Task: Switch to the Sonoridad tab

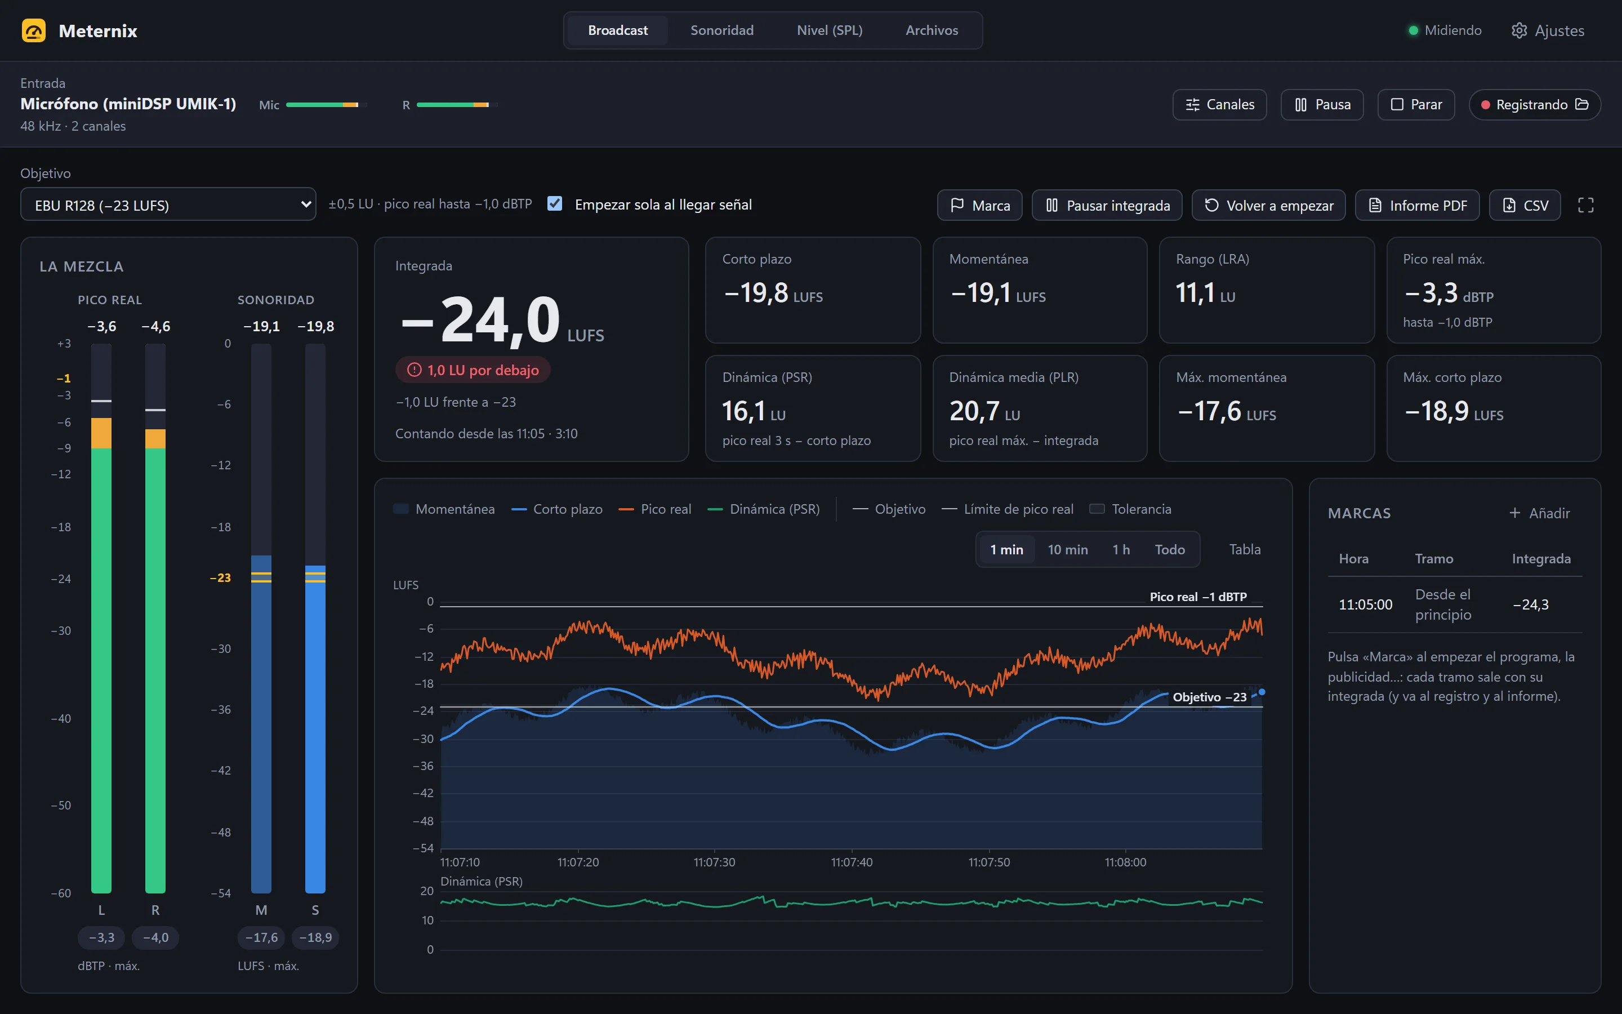Action: coord(722,30)
